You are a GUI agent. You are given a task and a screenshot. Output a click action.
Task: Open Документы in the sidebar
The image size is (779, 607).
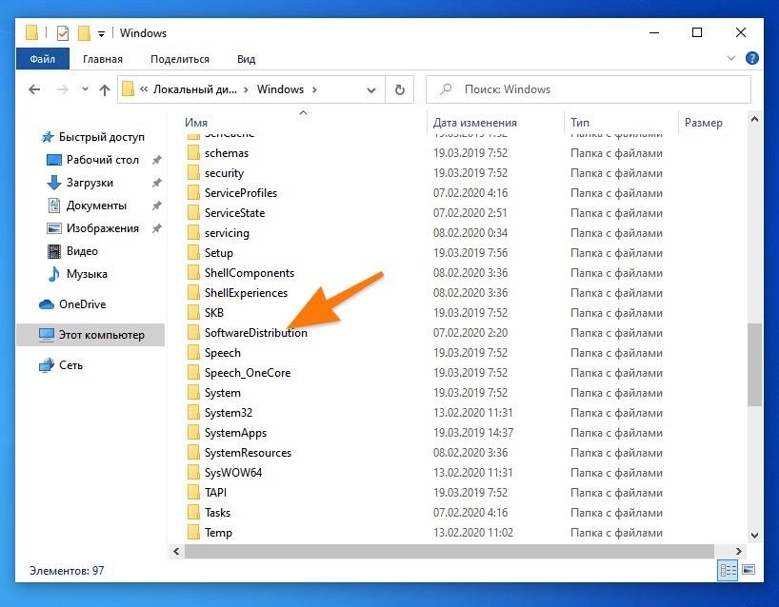pyautogui.click(x=96, y=206)
